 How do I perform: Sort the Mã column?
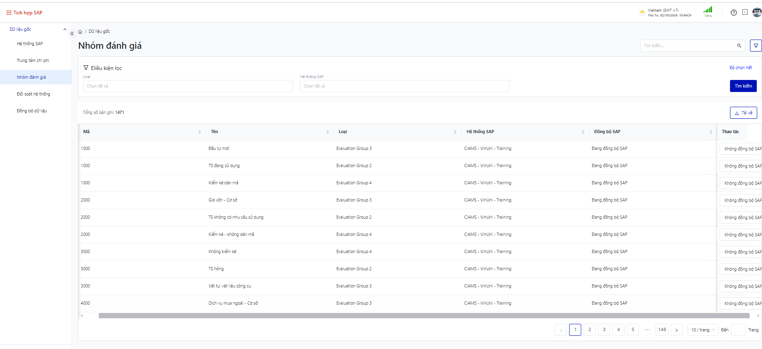coord(200,132)
